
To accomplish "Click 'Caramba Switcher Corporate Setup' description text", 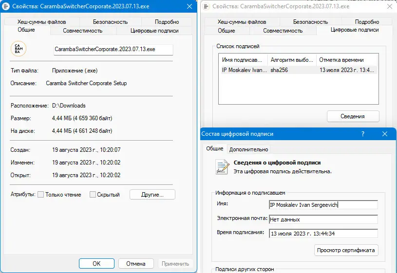I will (x=86, y=83).
